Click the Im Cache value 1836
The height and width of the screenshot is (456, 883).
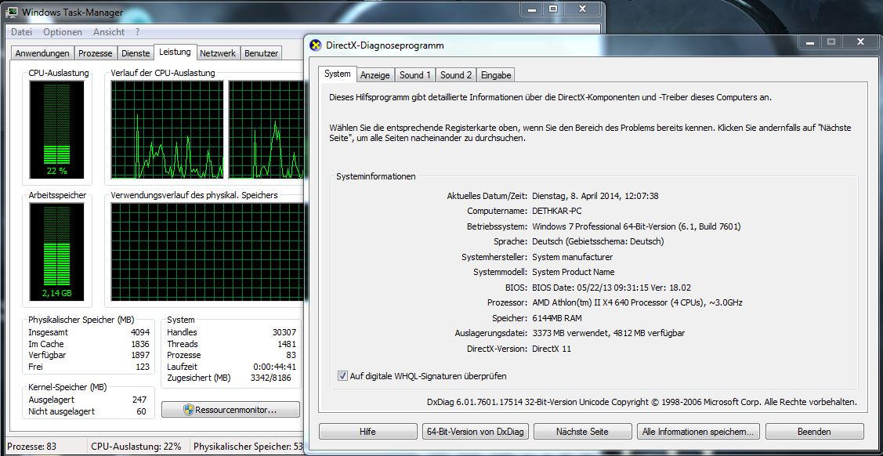(139, 343)
